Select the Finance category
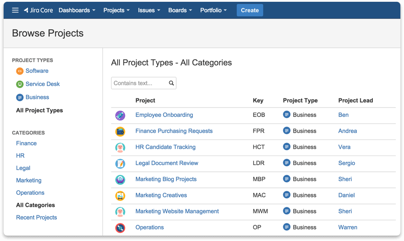The height and width of the screenshot is (241, 404). coord(26,143)
